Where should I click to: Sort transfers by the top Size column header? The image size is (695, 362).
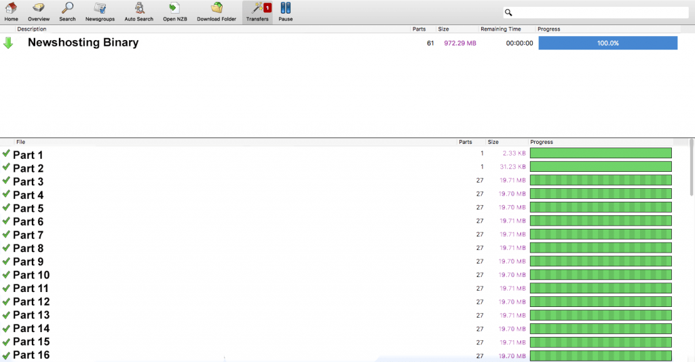click(x=443, y=29)
